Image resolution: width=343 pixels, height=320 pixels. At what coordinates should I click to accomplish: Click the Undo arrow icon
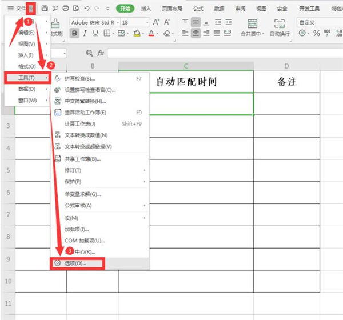(87, 9)
